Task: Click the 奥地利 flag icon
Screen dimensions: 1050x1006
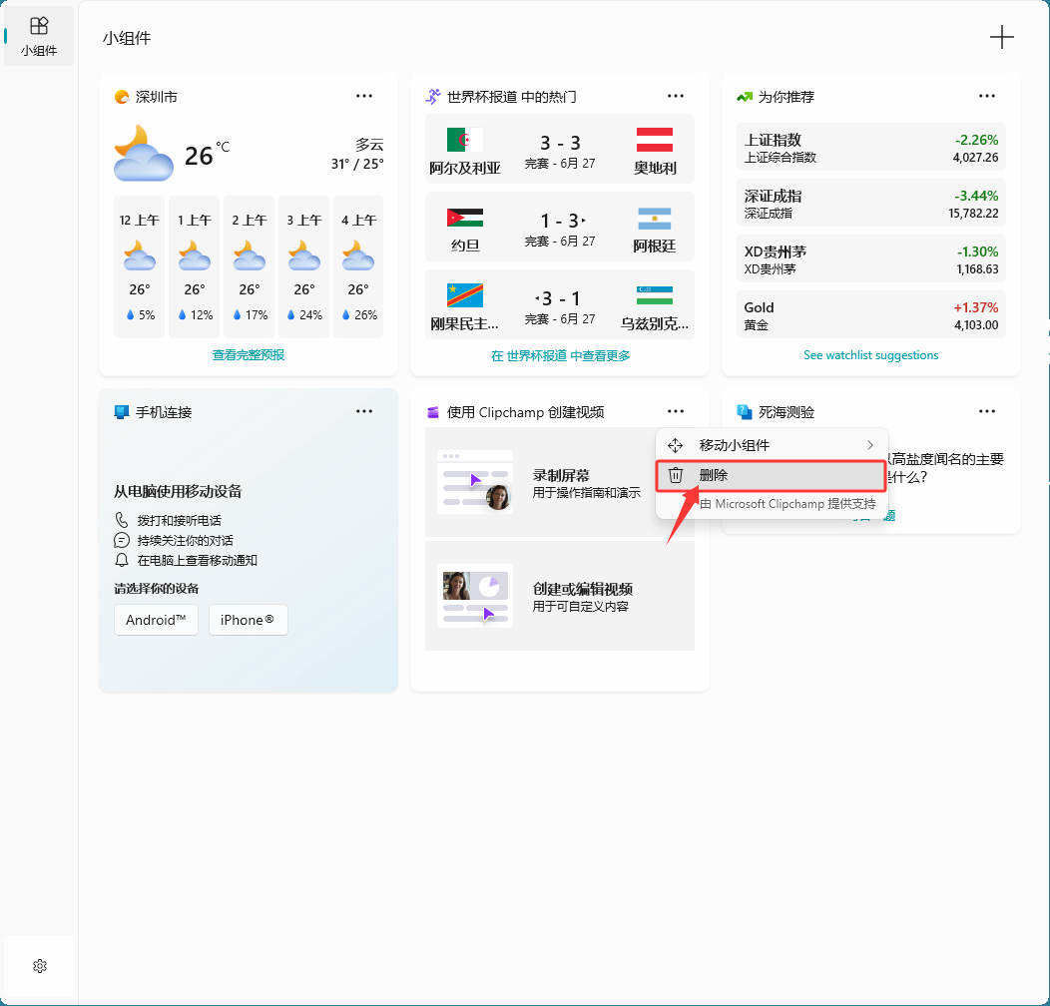Action: 654,140
